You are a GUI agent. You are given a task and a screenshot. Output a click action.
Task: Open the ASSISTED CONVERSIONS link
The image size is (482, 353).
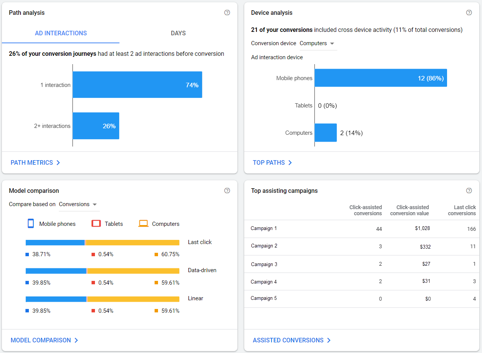pos(288,340)
